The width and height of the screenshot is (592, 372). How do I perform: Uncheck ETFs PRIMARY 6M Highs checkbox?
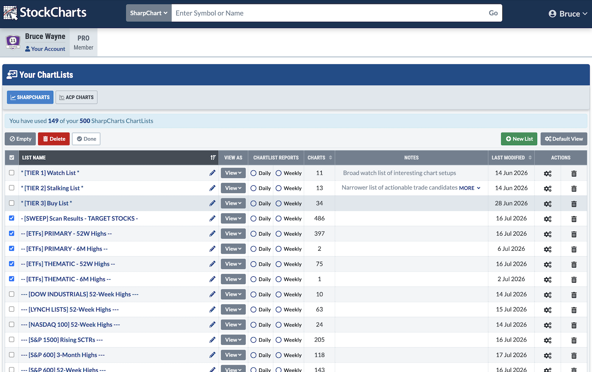(12, 248)
